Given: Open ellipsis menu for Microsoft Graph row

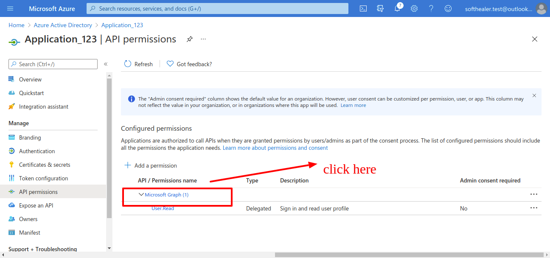Looking at the screenshot, I should click(534, 194).
